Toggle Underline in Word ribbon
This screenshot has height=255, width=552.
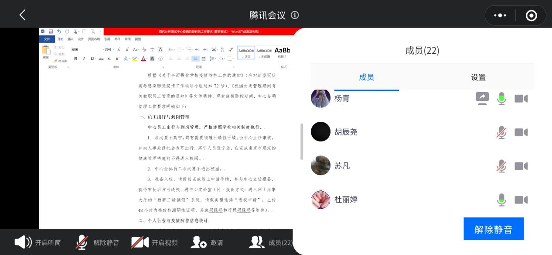[x=92, y=59]
